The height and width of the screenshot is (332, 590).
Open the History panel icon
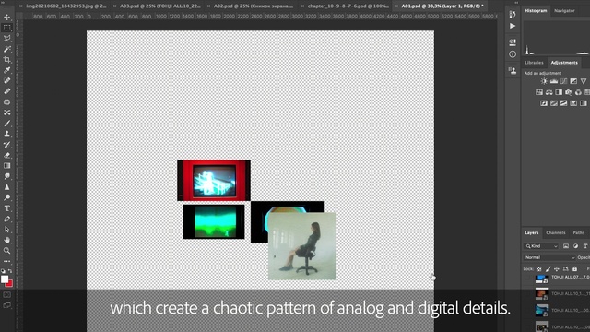[x=513, y=15]
